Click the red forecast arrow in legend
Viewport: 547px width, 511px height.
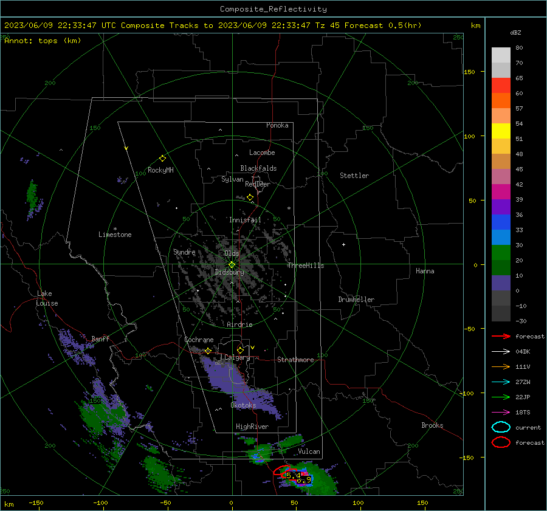501,336
